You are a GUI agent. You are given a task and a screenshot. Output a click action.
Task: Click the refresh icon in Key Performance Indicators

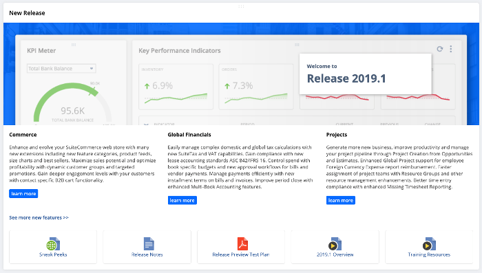coord(440,49)
